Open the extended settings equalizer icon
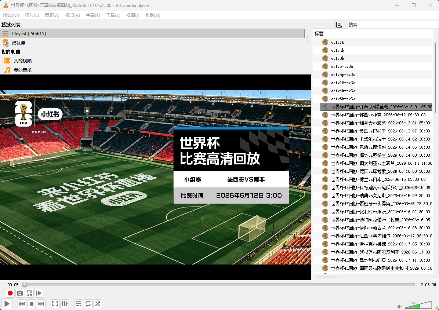 tap(65, 304)
